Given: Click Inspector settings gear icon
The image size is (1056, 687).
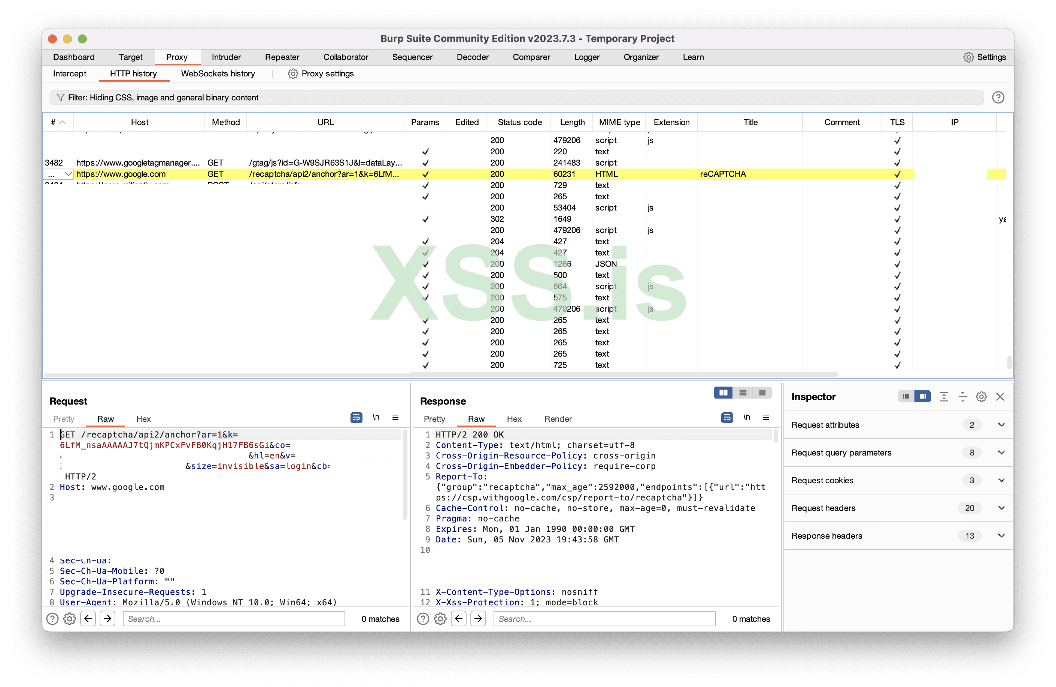Looking at the screenshot, I should [981, 397].
